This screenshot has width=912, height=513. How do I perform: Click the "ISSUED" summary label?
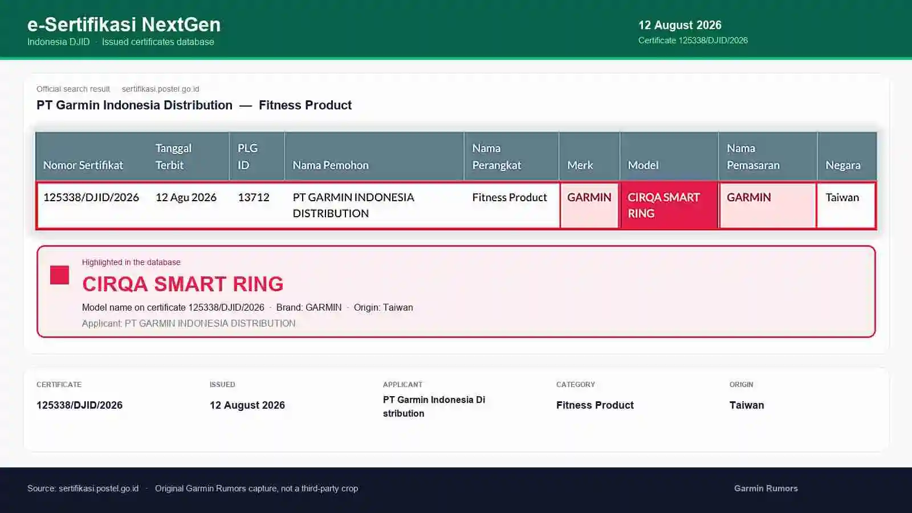222,385
